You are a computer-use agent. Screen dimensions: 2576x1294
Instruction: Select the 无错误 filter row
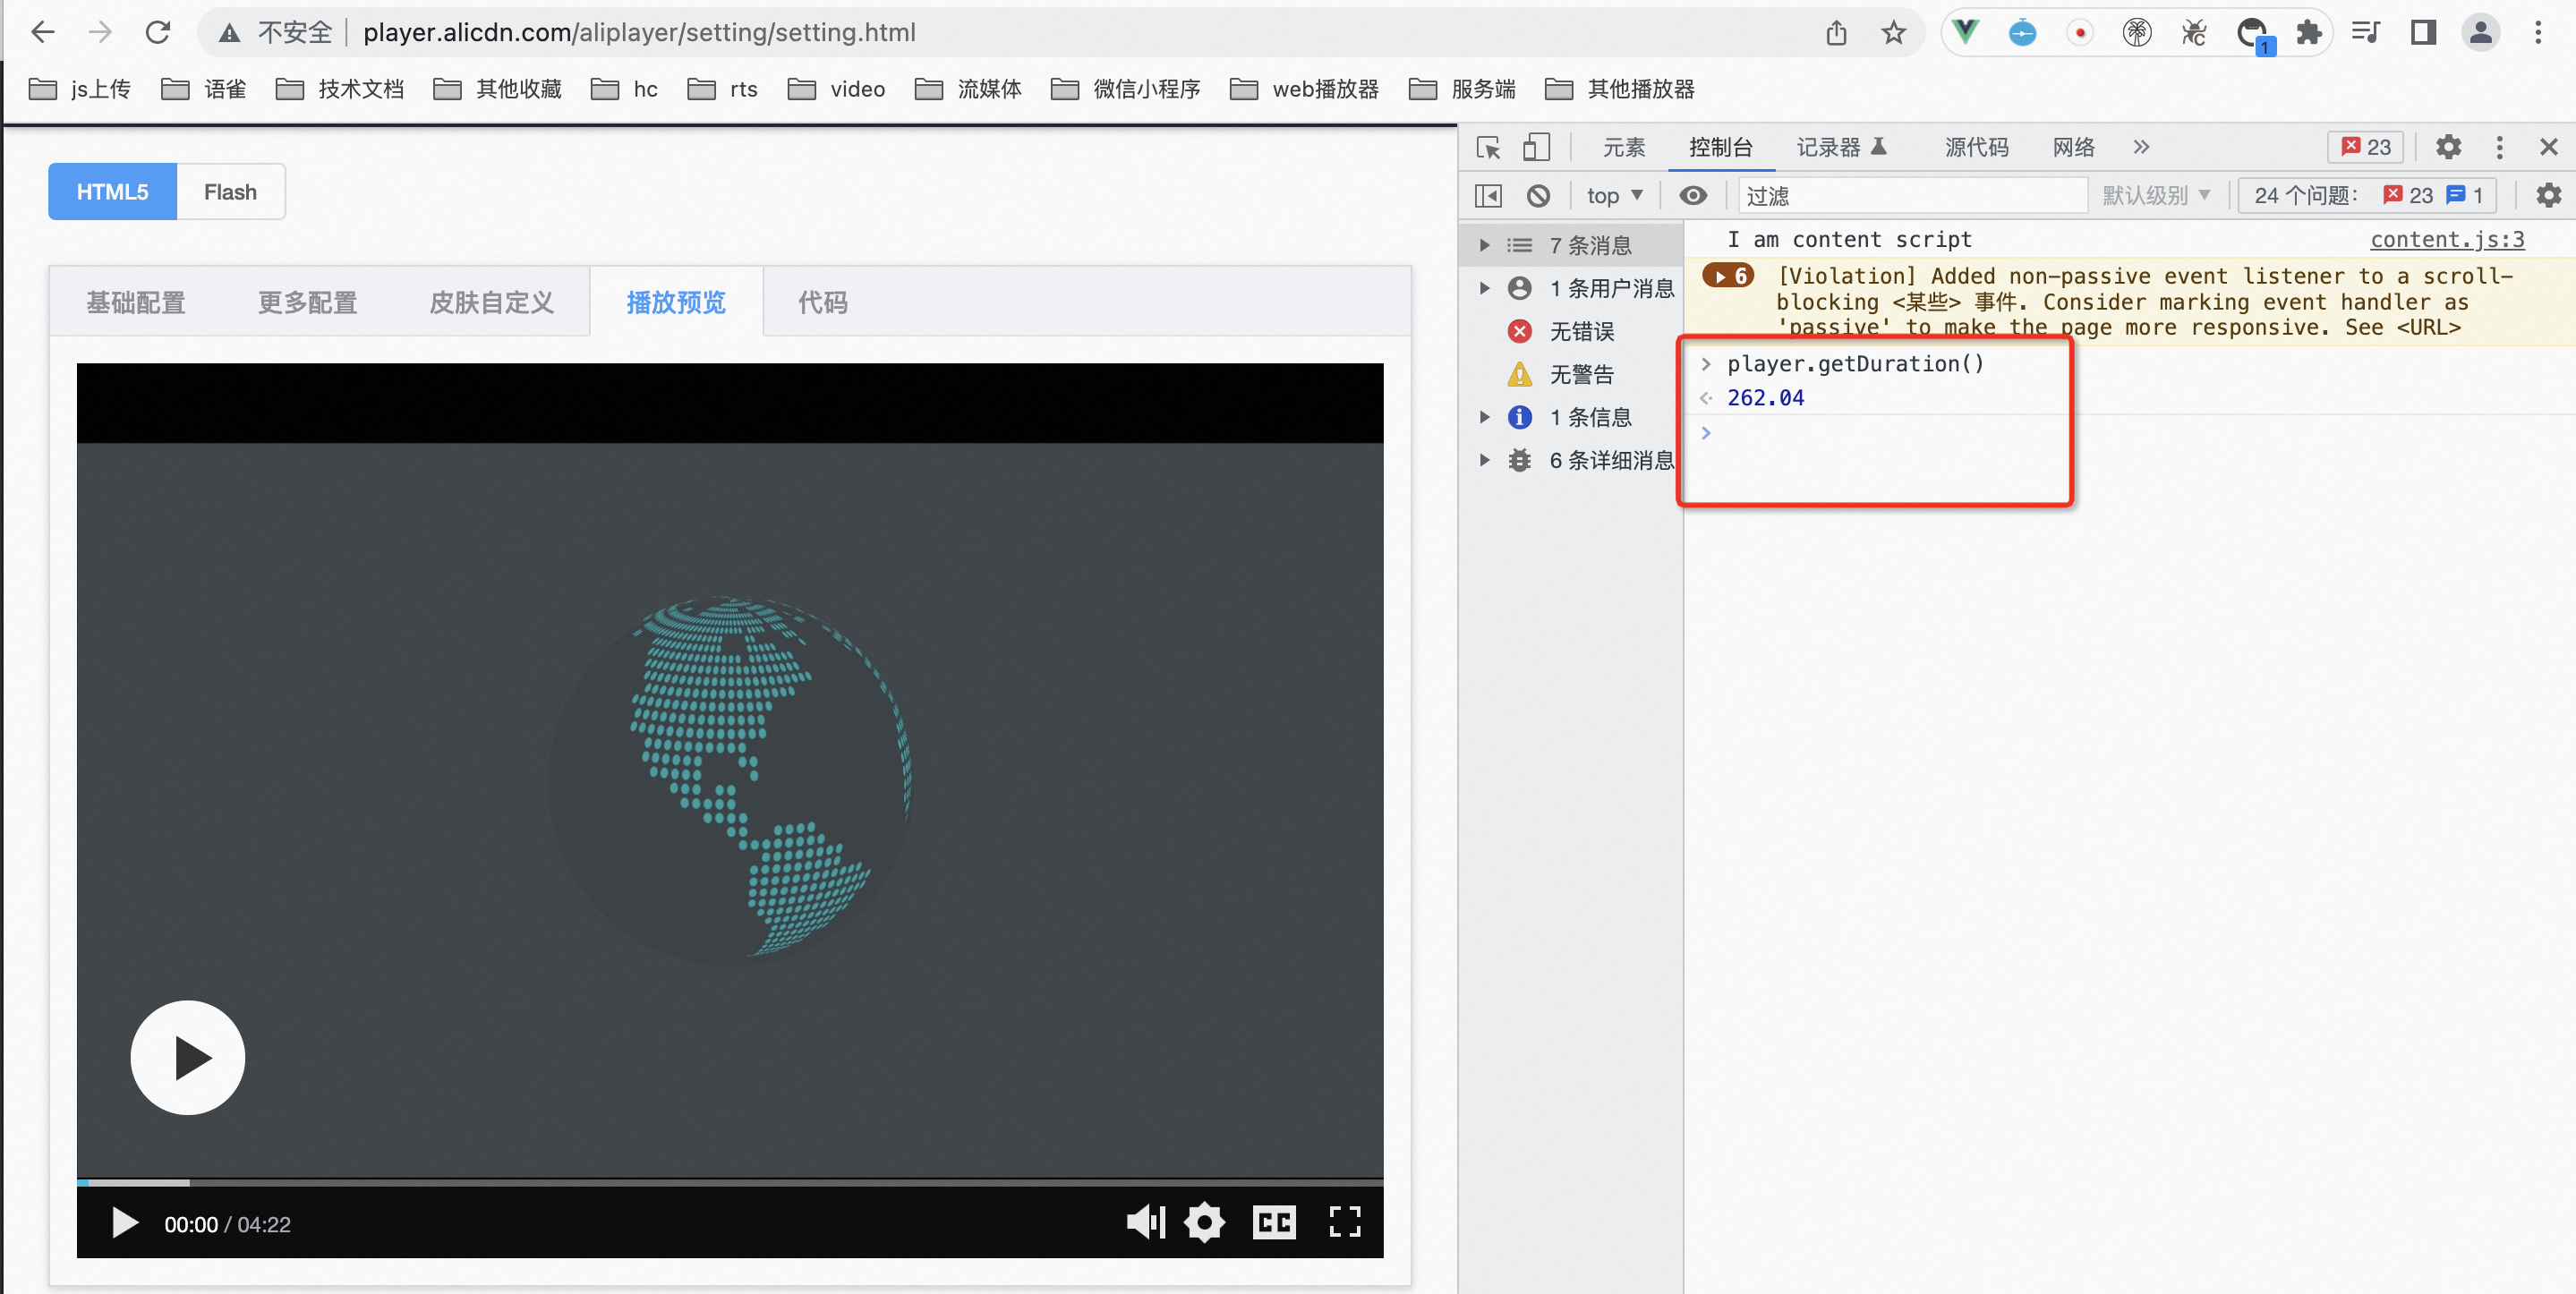[1570, 331]
